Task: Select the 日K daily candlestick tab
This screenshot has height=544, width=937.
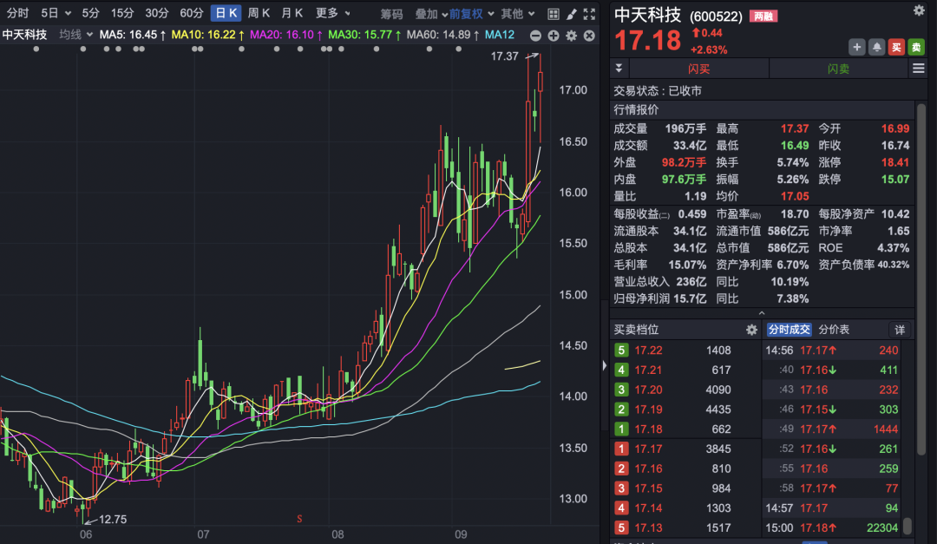Action: (226, 13)
